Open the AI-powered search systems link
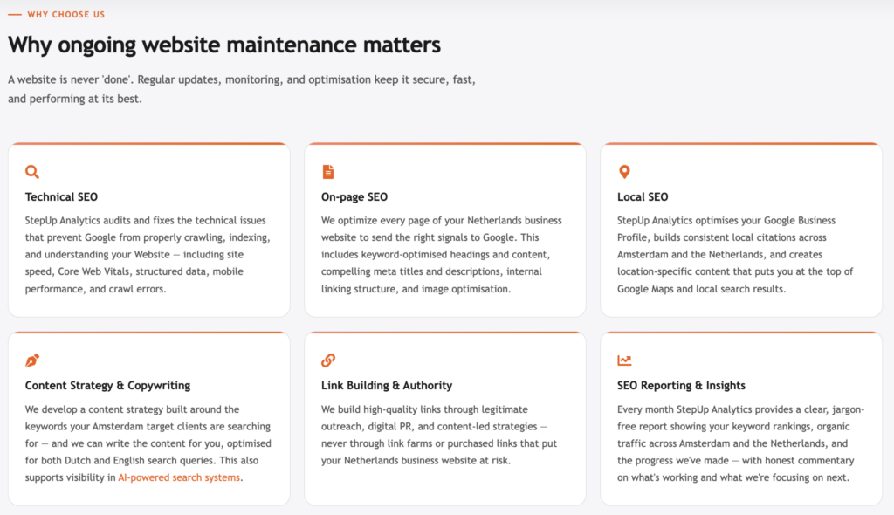 click(x=179, y=477)
